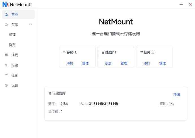Viewport: 195px width, 138px height.
Task: Click the 挂载 mount icon in sidebar
Action: coord(6,55)
